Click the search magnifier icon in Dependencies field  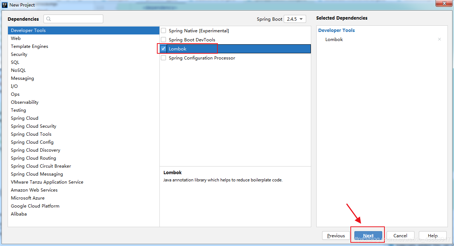click(x=49, y=19)
